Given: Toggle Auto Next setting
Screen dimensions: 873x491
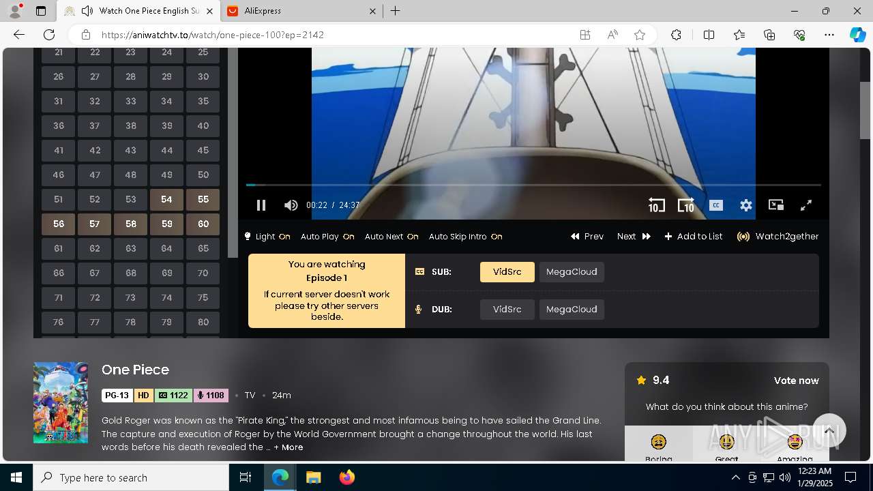Looking at the screenshot, I should click(391, 237).
